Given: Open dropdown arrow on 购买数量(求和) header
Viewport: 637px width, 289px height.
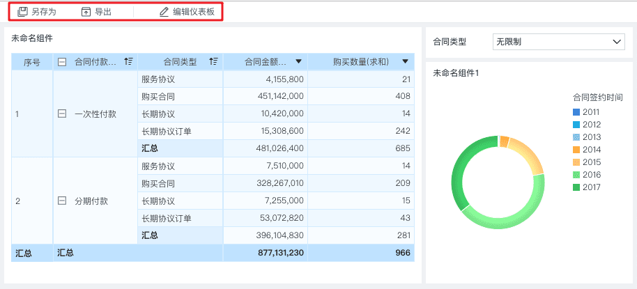Looking at the screenshot, I should [x=405, y=62].
